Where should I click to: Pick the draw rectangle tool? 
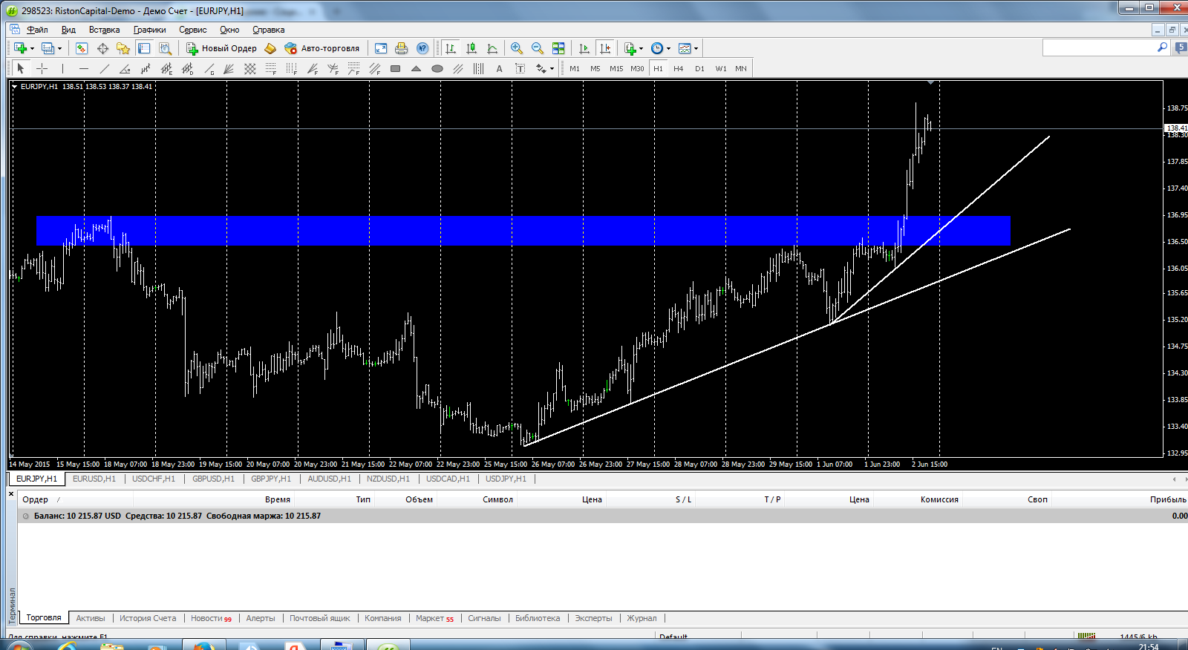tap(395, 68)
